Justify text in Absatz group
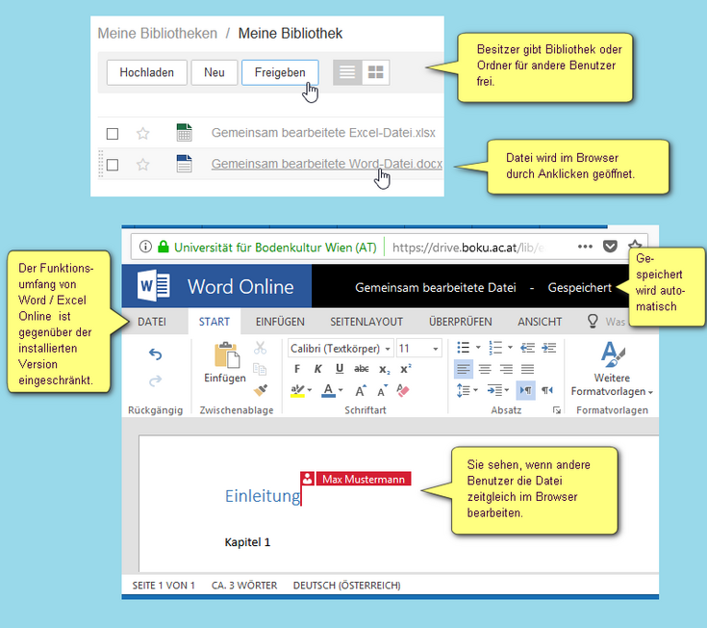The image size is (707, 628). coord(527,369)
